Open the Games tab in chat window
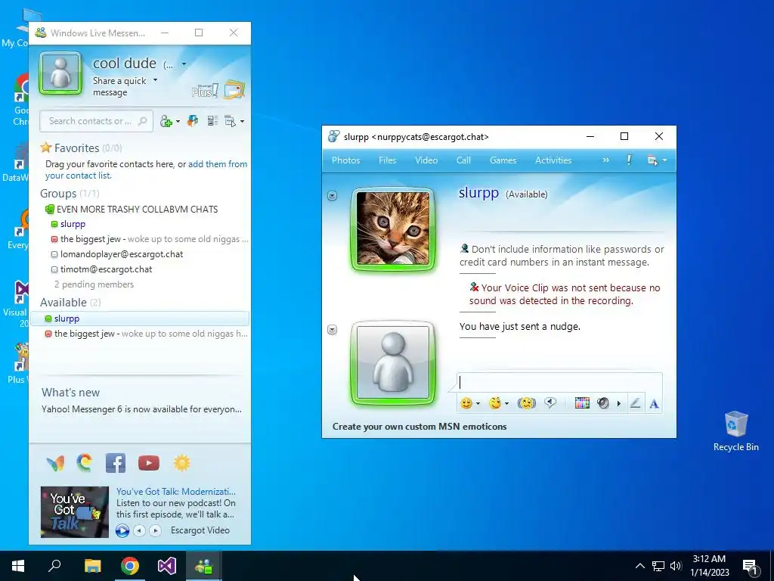Viewport: 774px width, 581px height. (503, 160)
